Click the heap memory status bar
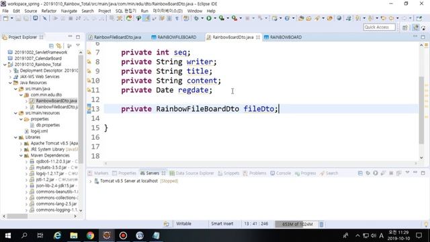The width and height of the screenshot is (430, 242). [296, 224]
